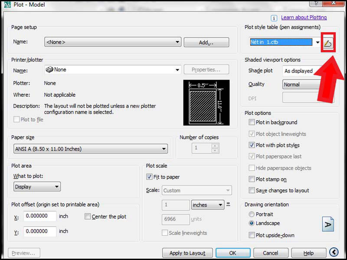
Task: Click the paper preview thumbnail
Action: (x=206, y=103)
